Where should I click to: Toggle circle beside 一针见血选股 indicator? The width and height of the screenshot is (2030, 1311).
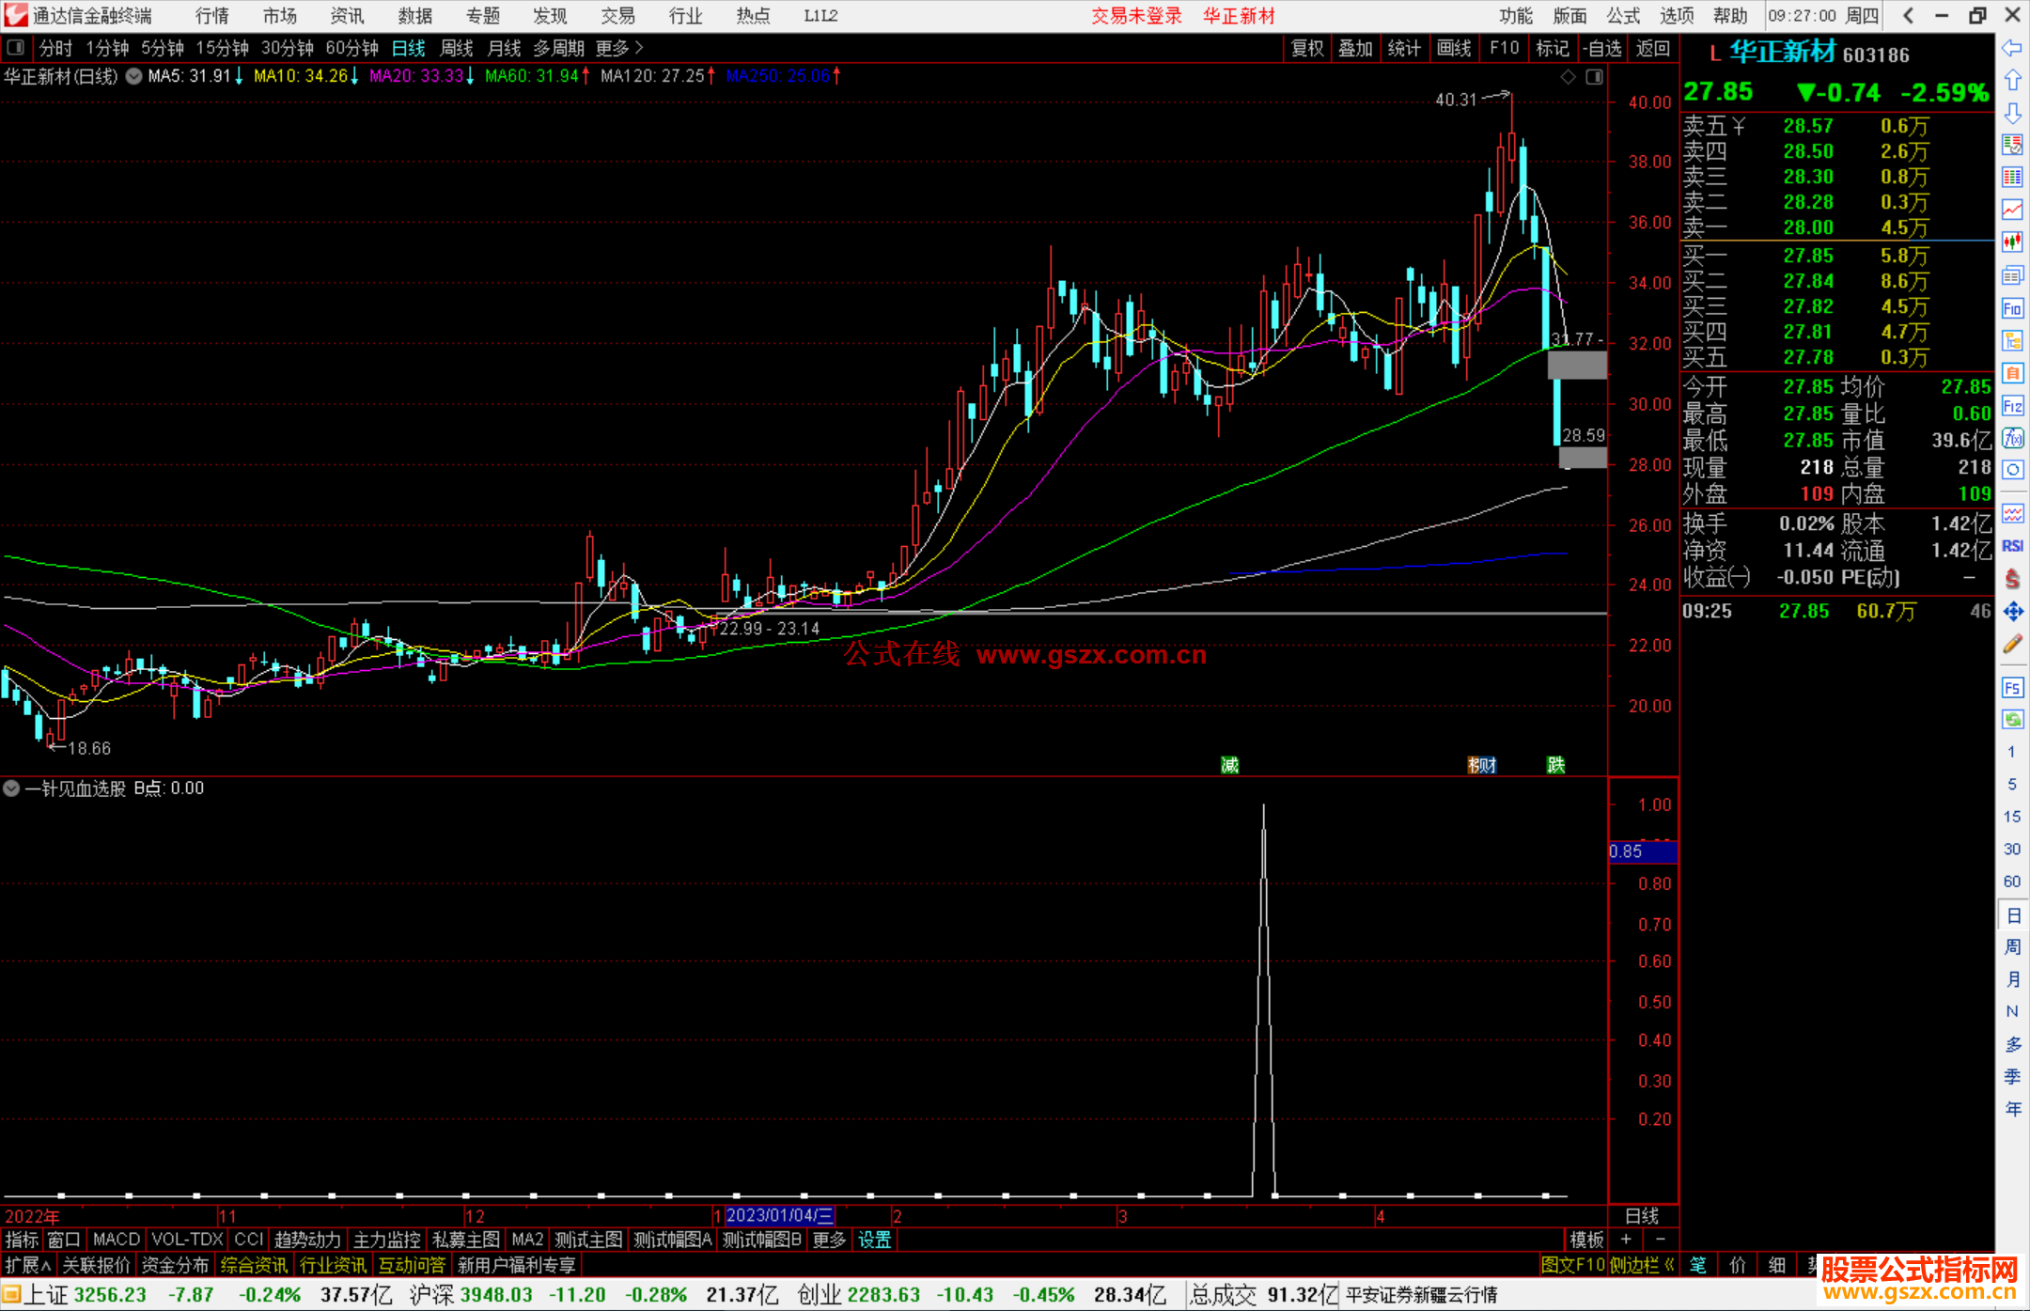coord(11,788)
